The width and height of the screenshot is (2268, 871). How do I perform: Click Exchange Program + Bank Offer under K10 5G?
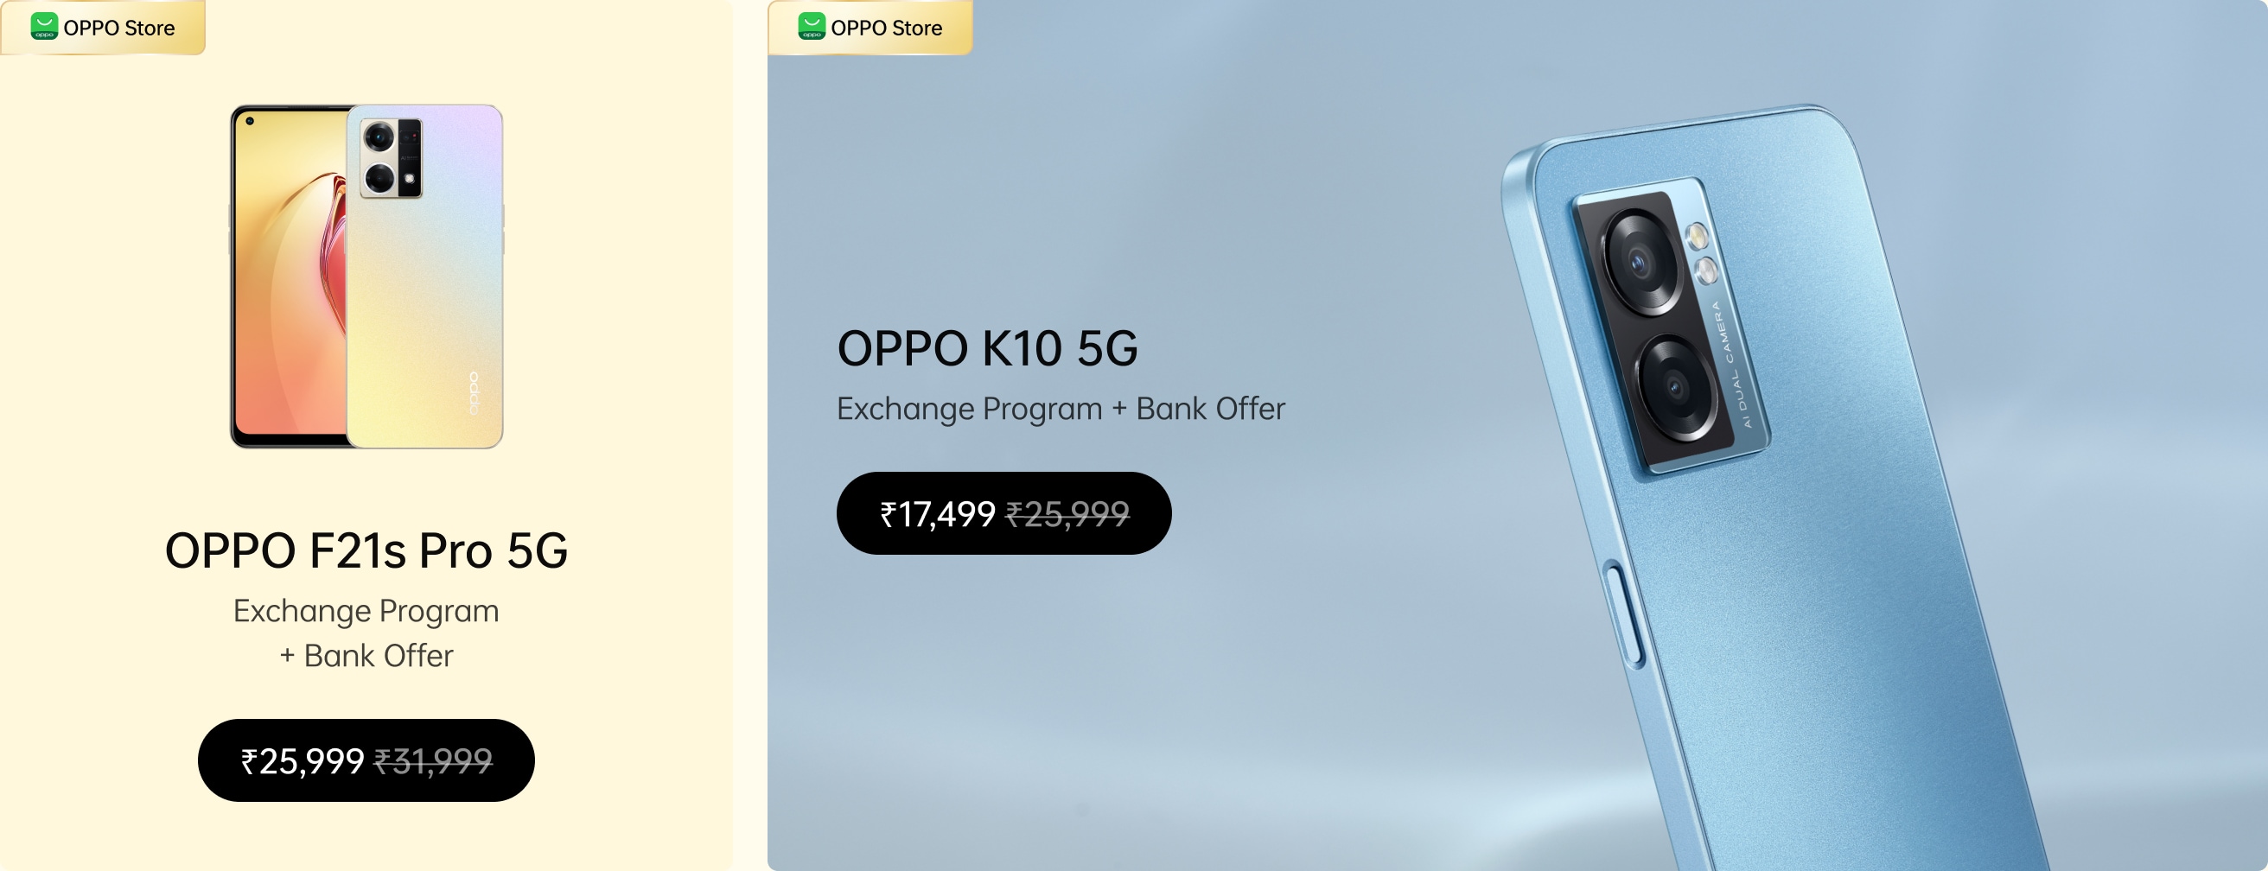pos(1060,409)
